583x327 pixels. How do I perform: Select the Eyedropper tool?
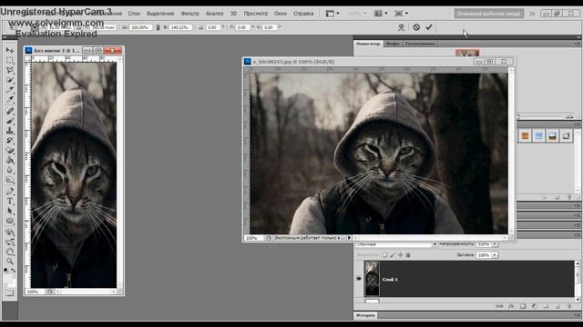coord(10,100)
